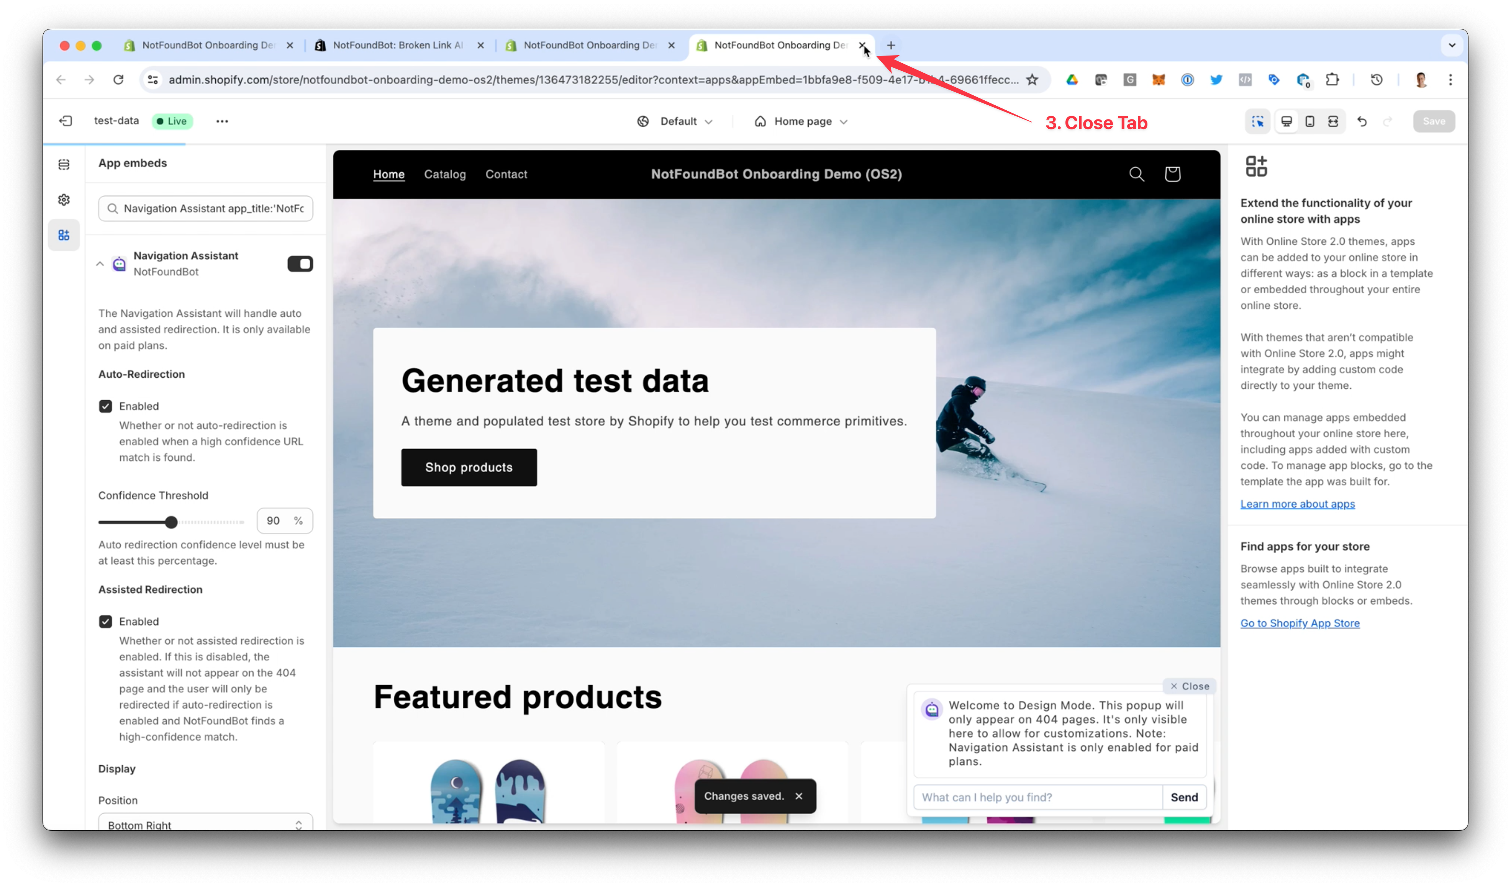This screenshot has height=887, width=1511.
Task: Collapse the Navigation Assistant embed settings
Action: click(x=100, y=264)
